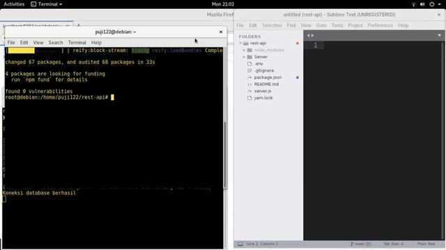Click the terminal prompt cursor
This screenshot has height=250, width=446.
pos(112,97)
